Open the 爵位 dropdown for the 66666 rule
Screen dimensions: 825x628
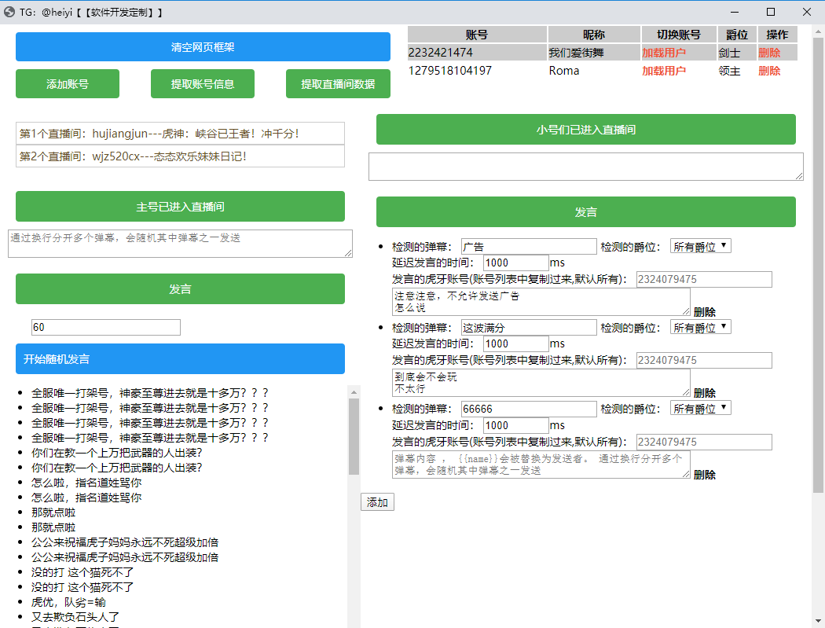[x=700, y=408]
